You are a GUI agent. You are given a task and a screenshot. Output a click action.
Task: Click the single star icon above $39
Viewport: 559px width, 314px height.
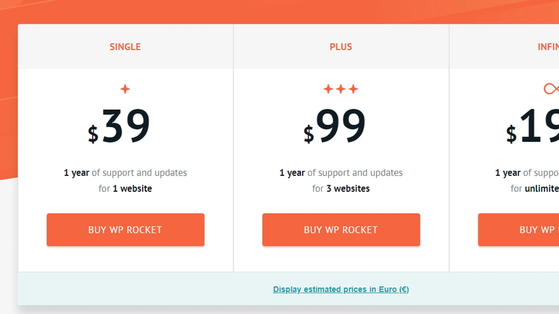(125, 89)
